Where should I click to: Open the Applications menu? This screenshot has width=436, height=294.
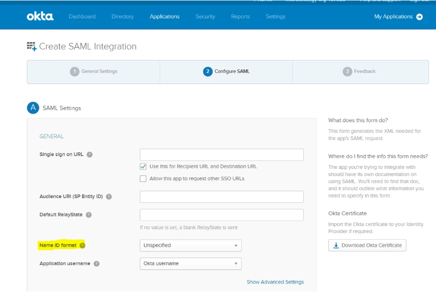(x=165, y=16)
